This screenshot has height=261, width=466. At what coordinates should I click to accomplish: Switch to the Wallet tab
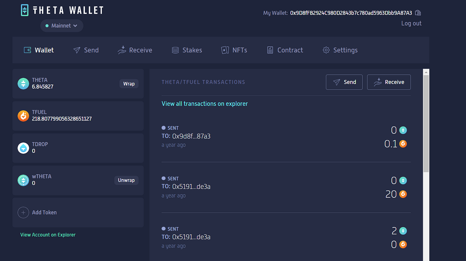39,50
